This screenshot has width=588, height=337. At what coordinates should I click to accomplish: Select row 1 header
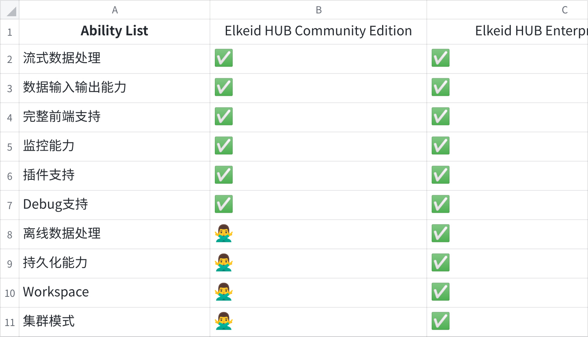pos(10,32)
